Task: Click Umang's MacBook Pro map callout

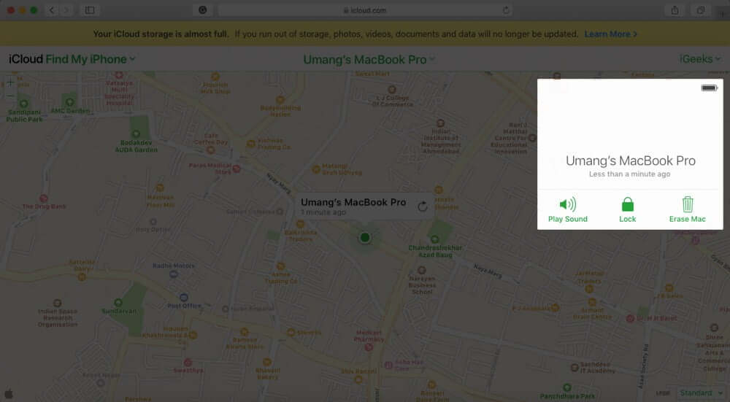Action: coord(364,206)
